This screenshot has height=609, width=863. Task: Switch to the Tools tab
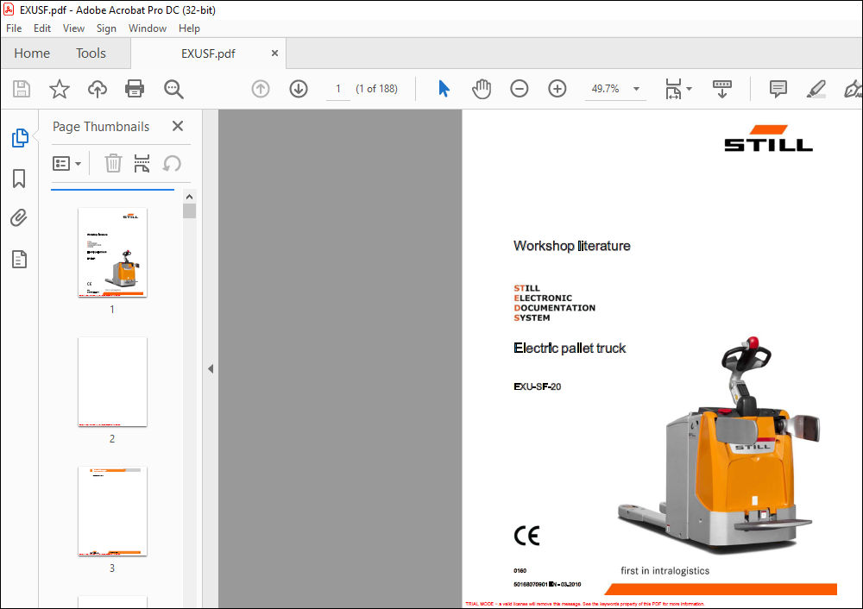pos(91,53)
